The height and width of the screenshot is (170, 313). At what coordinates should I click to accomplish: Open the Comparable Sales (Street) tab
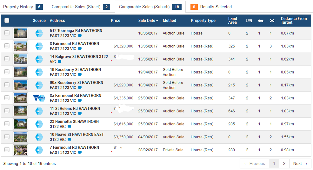click(81, 7)
